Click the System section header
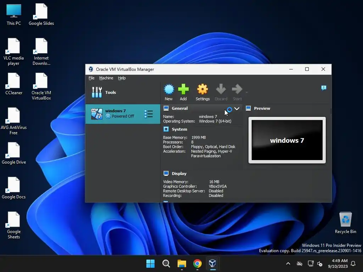This screenshot has width=363, height=272. (x=179, y=129)
